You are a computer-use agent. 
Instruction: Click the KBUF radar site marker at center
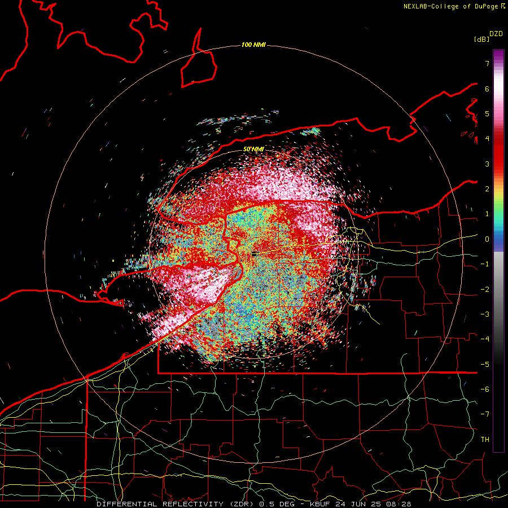pyautogui.click(x=255, y=255)
